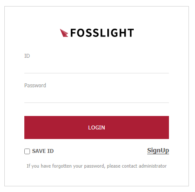Click the red FOSSLIGHT arrow logo icon
Screen dimensions: 195x192
point(64,33)
